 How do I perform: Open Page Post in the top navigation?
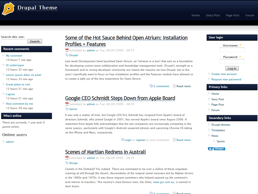233,15
